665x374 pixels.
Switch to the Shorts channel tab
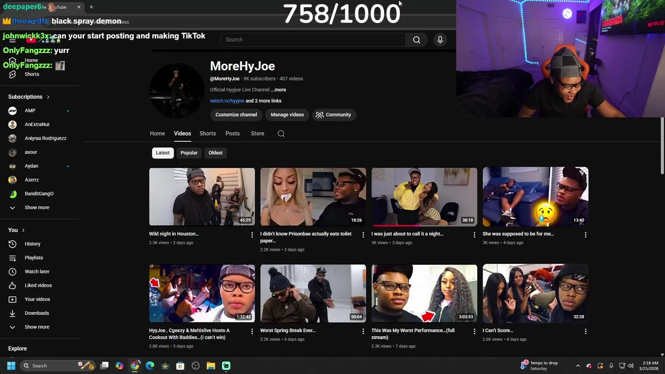[x=208, y=133]
